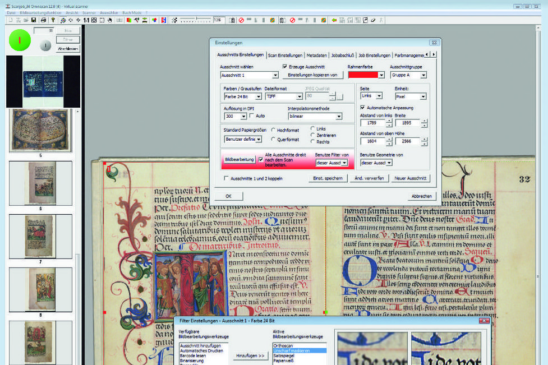Switch to the Metadaten tab
The image size is (548, 365).
coord(316,55)
